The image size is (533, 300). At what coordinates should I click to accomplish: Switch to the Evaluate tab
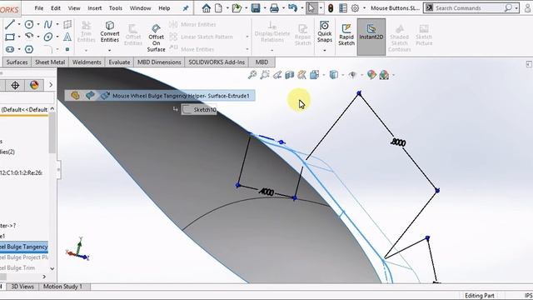pyautogui.click(x=119, y=62)
